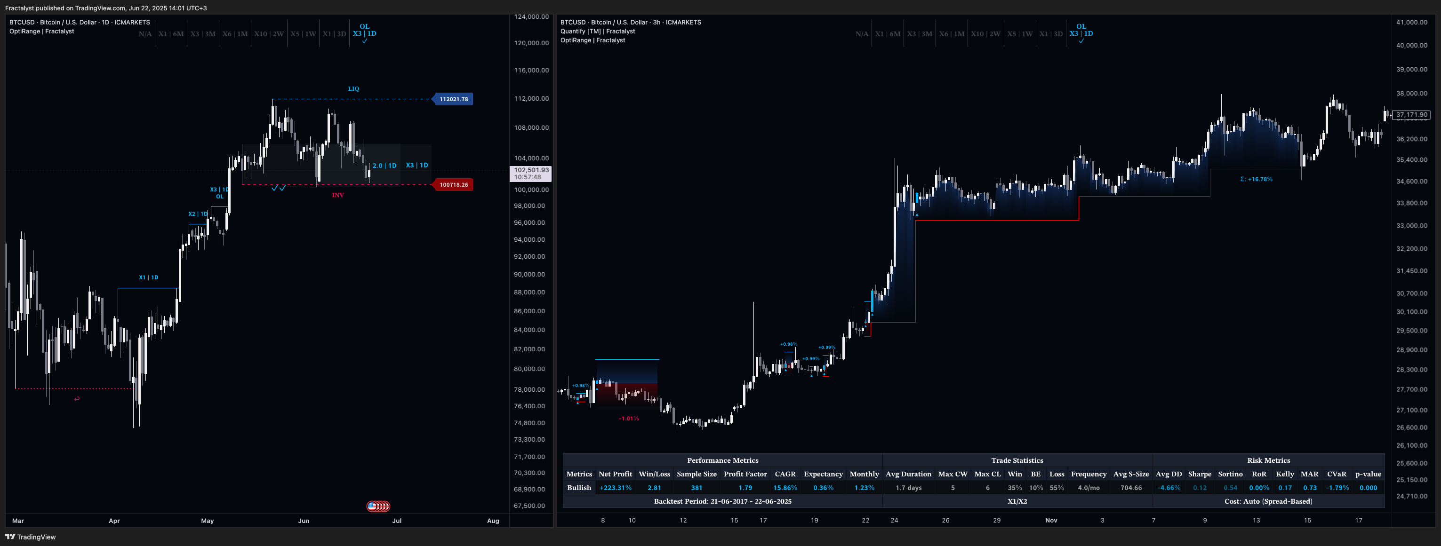Click the blue 112021.78 LIQ price tag
The width and height of the screenshot is (1441, 546).
(x=453, y=99)
